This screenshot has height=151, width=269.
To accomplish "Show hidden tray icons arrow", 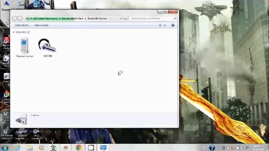I will [x=219, y=148].
